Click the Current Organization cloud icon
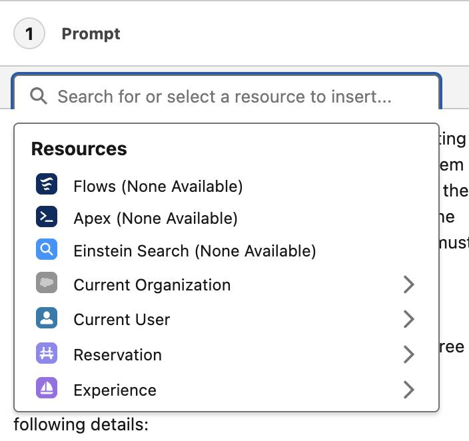The height and width of the screenshot is (441, 469). [x=47, y=282]
